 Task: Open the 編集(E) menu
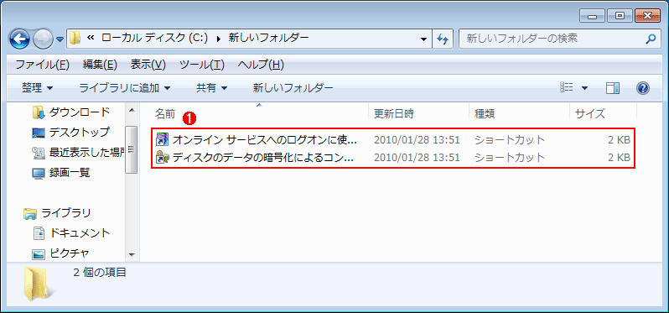click(100, 65)
